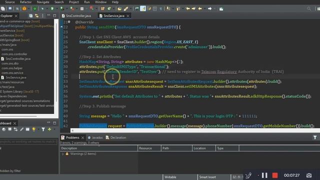
Task: Open the Window menu
Action: click(100, 2)
